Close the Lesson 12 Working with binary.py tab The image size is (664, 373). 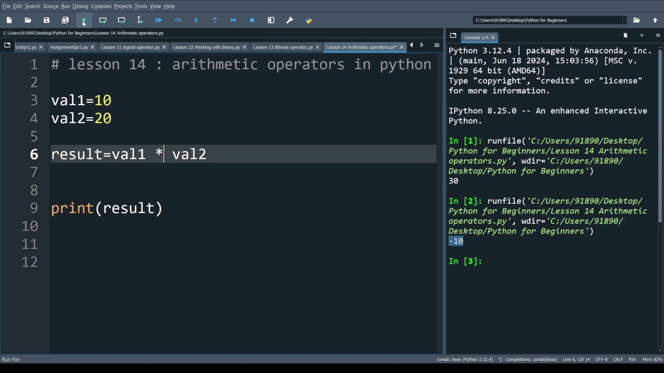point(244,47)
